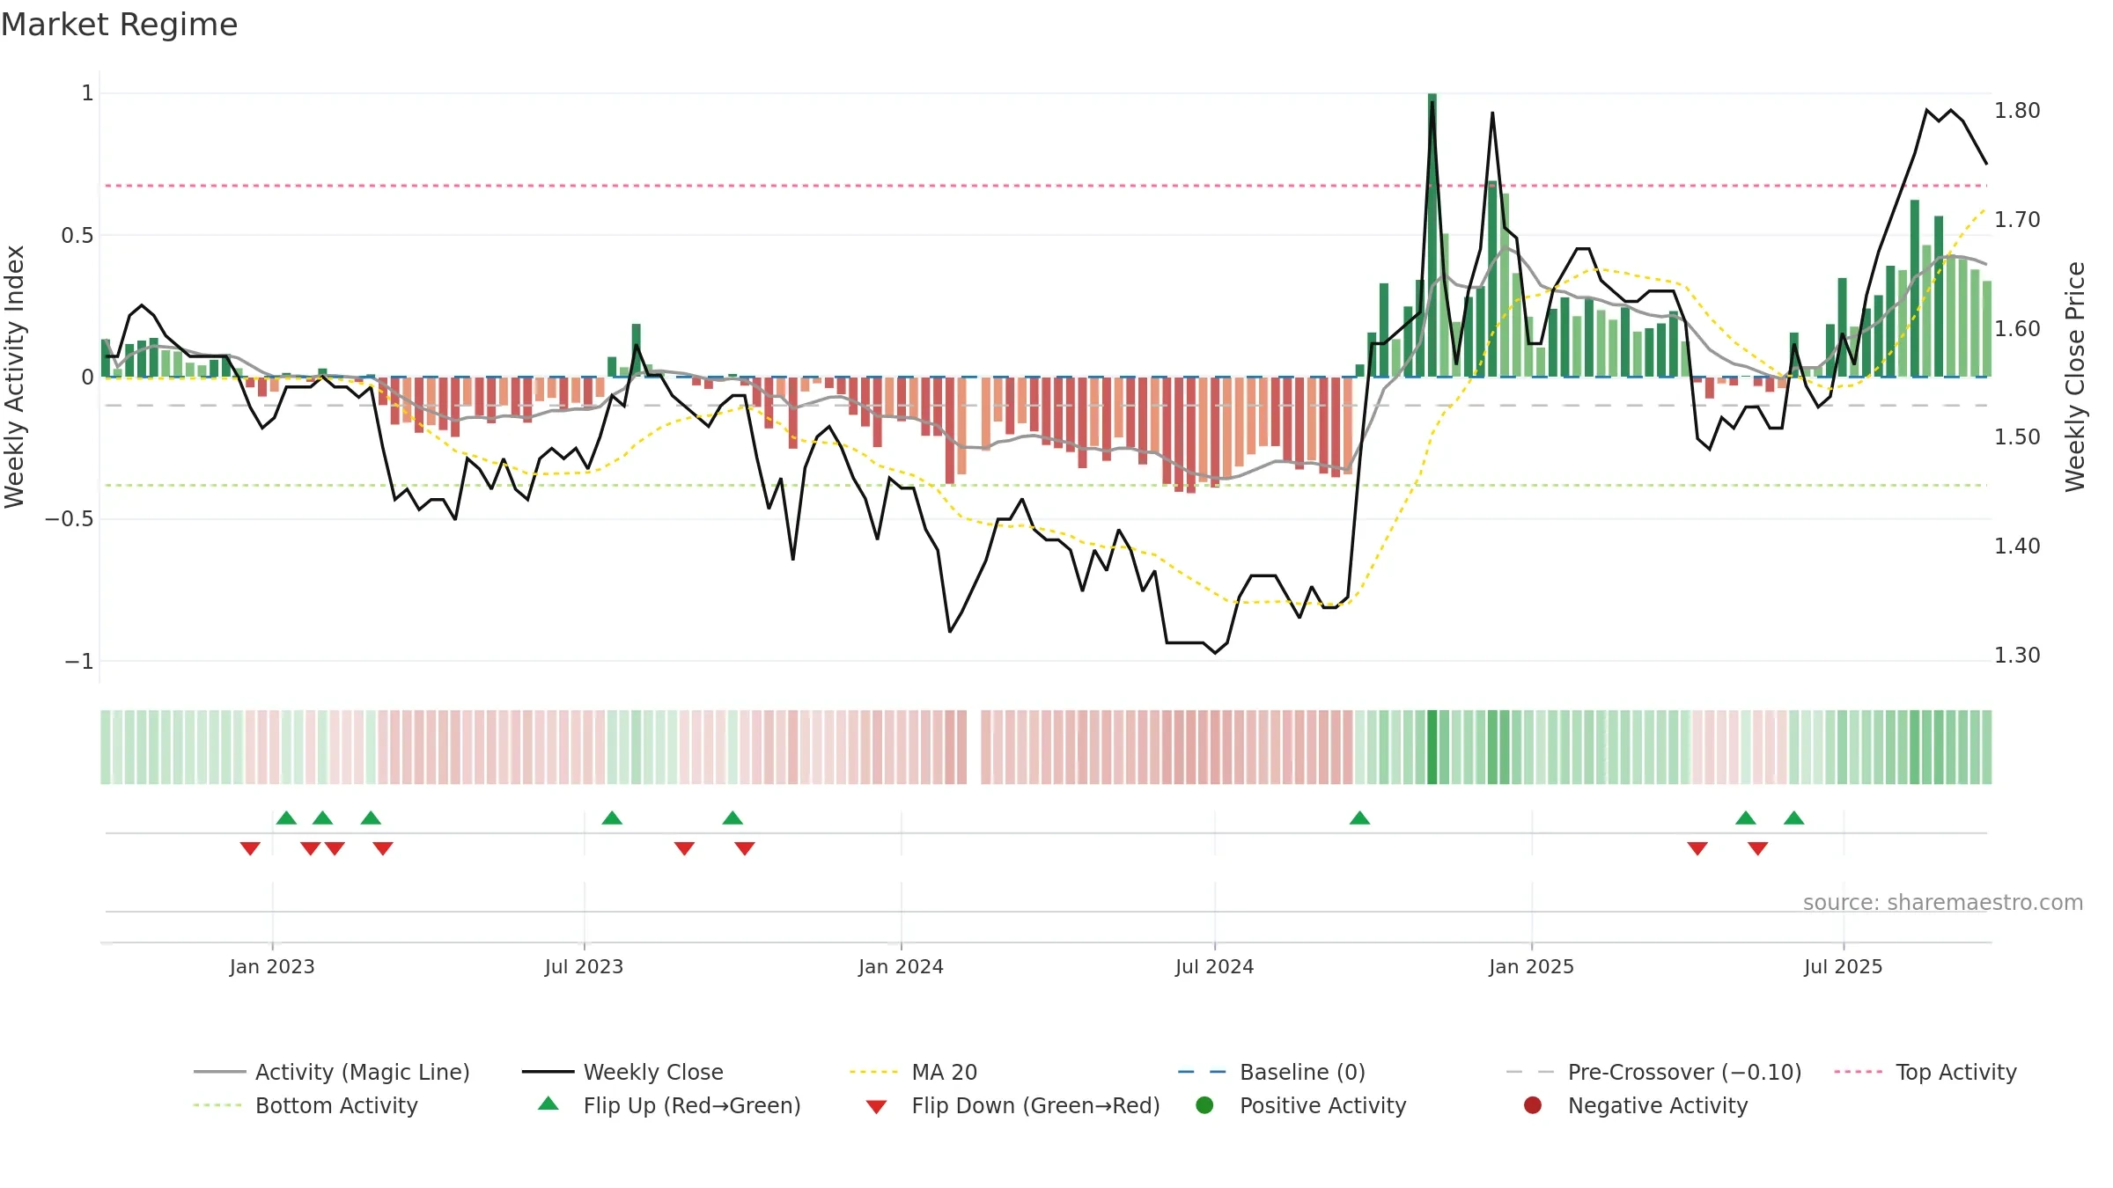Click the first Flip Up marker after Jul 2023
The width and height of the screenshot is (2113, 1188).
[612, 818]
